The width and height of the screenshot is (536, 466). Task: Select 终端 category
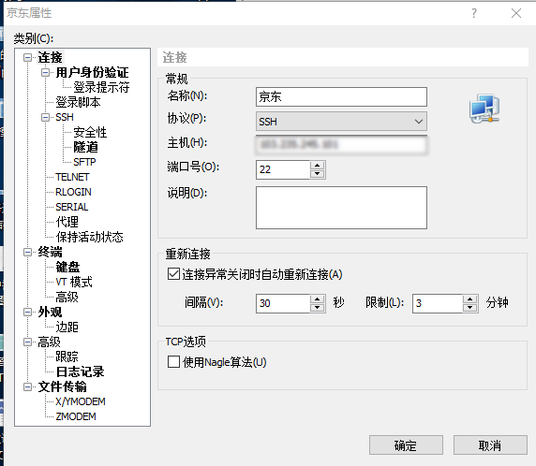coord(51,252)
